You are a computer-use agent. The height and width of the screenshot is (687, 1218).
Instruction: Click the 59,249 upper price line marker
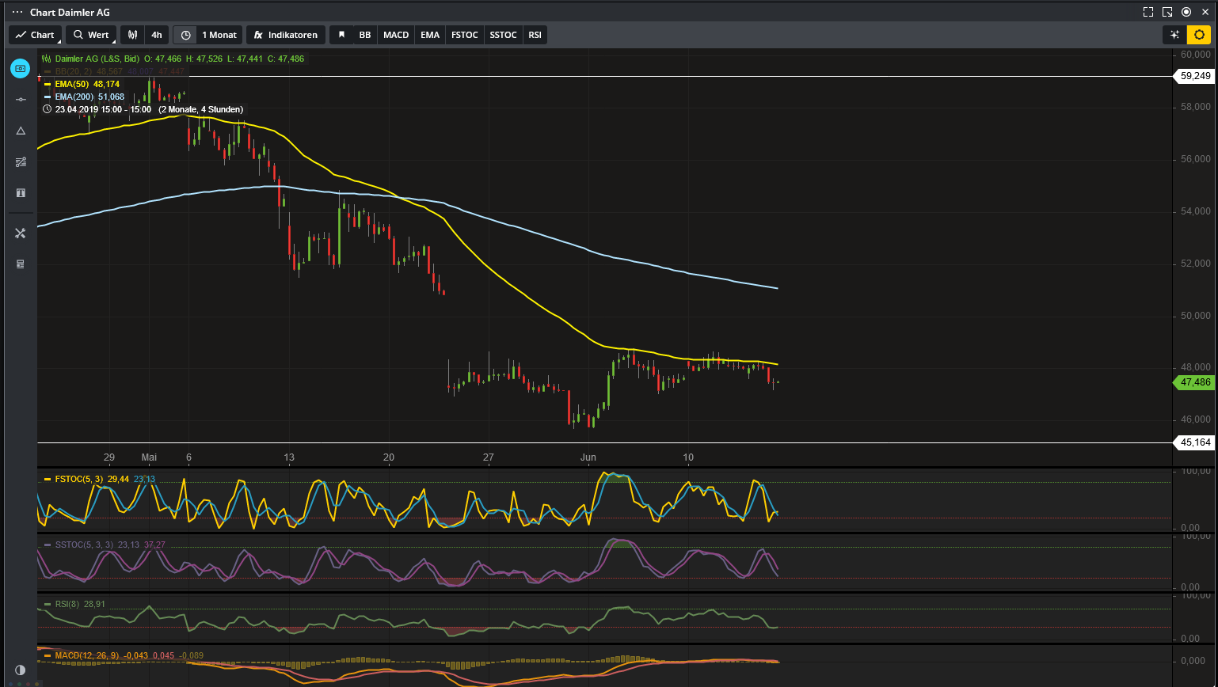(x=1194, y=77)
